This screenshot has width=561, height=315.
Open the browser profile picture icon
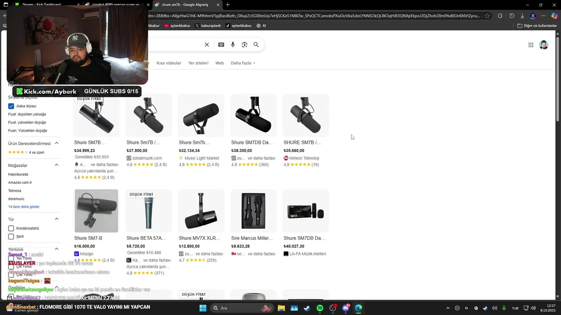click(x=533, y=16)
